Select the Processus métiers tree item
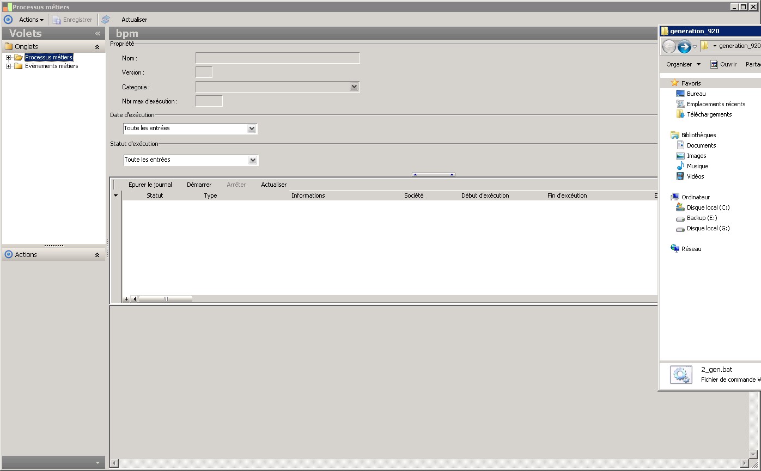This screenshot has height=471, width=761. 48,57
